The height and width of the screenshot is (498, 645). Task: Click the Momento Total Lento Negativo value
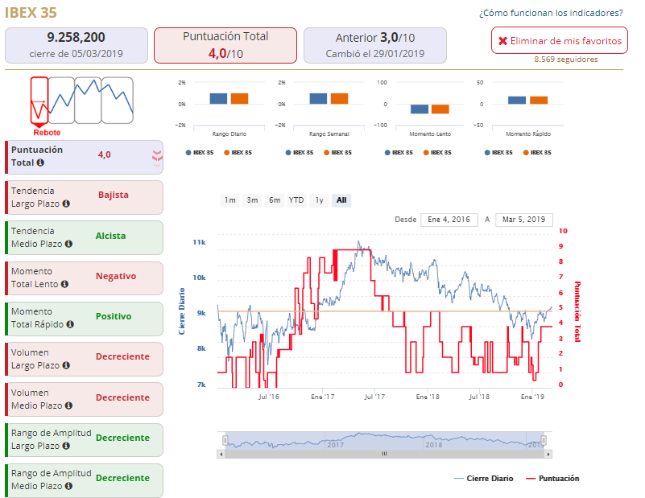click(x=116, y=276)
